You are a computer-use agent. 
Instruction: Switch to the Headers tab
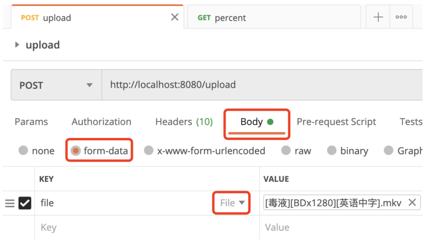coord(184,122)
